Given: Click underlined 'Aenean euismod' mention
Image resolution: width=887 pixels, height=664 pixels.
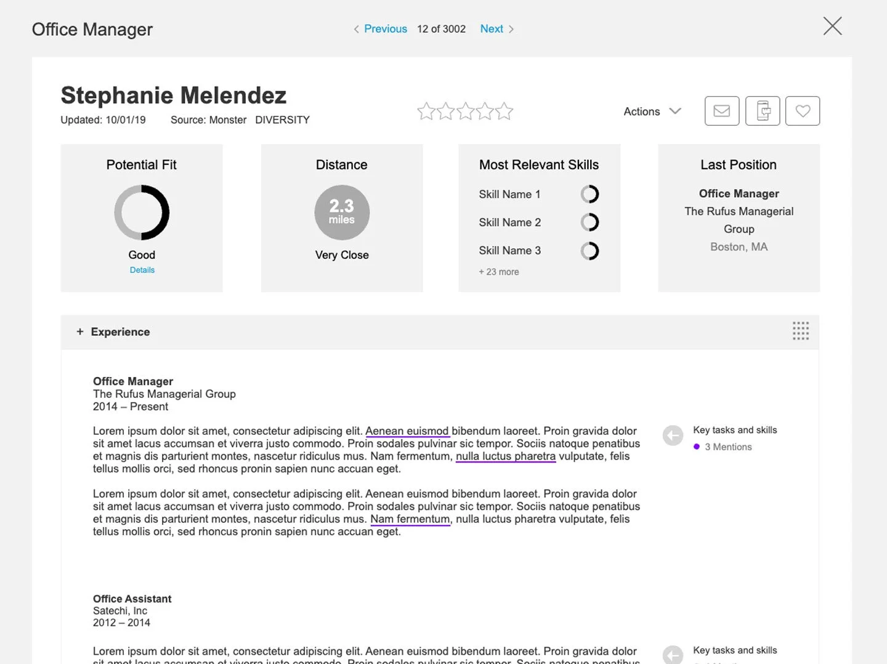Looking at the screenshot, I should [x=407, y=431].
